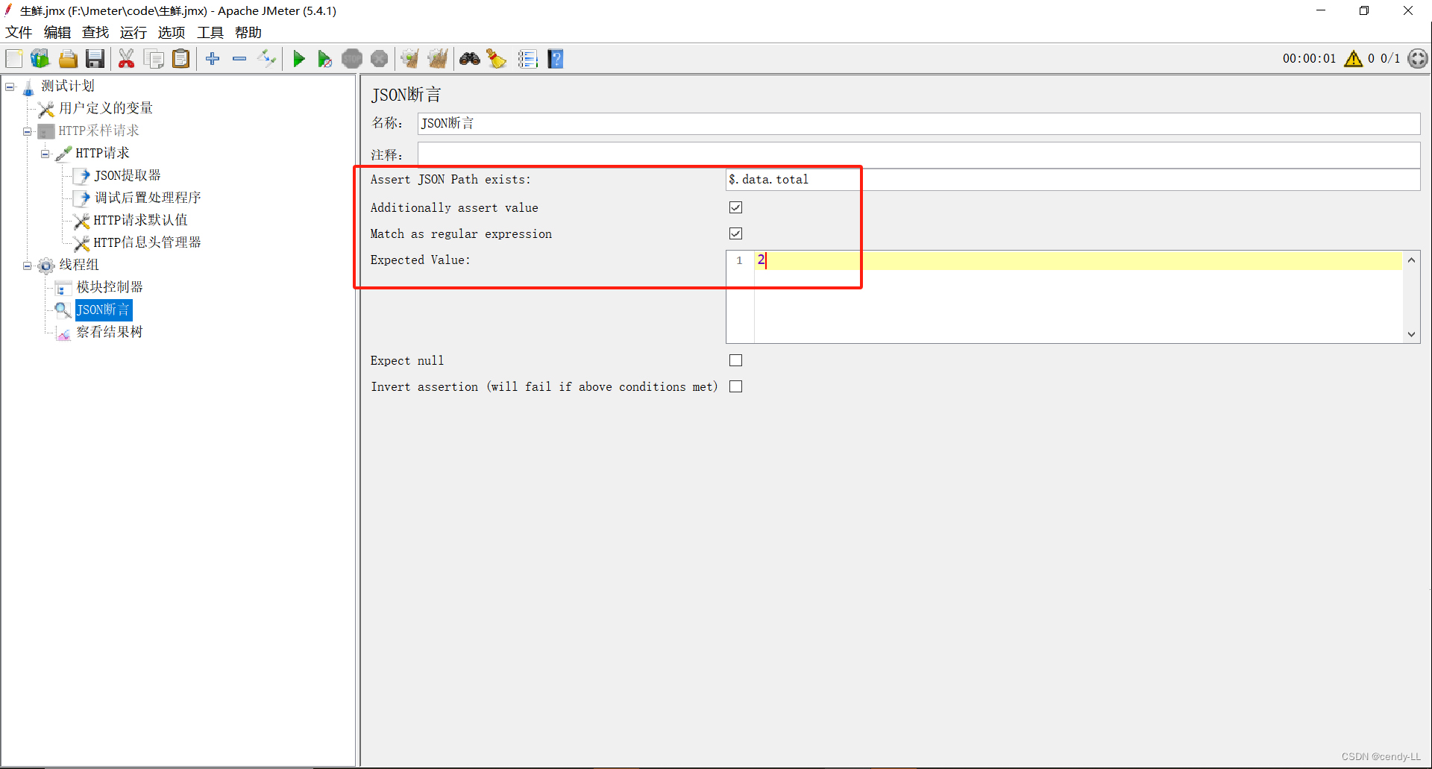Stop the running test icon
The height and width of the screenshot is (769, 1432).
pos(352,59)
